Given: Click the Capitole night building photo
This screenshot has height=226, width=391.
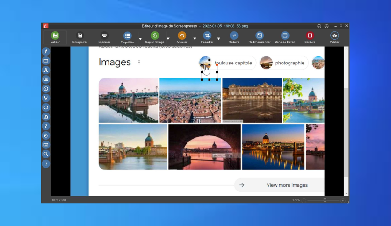Looking at the screenshot, I should click(x=252, y=100).
